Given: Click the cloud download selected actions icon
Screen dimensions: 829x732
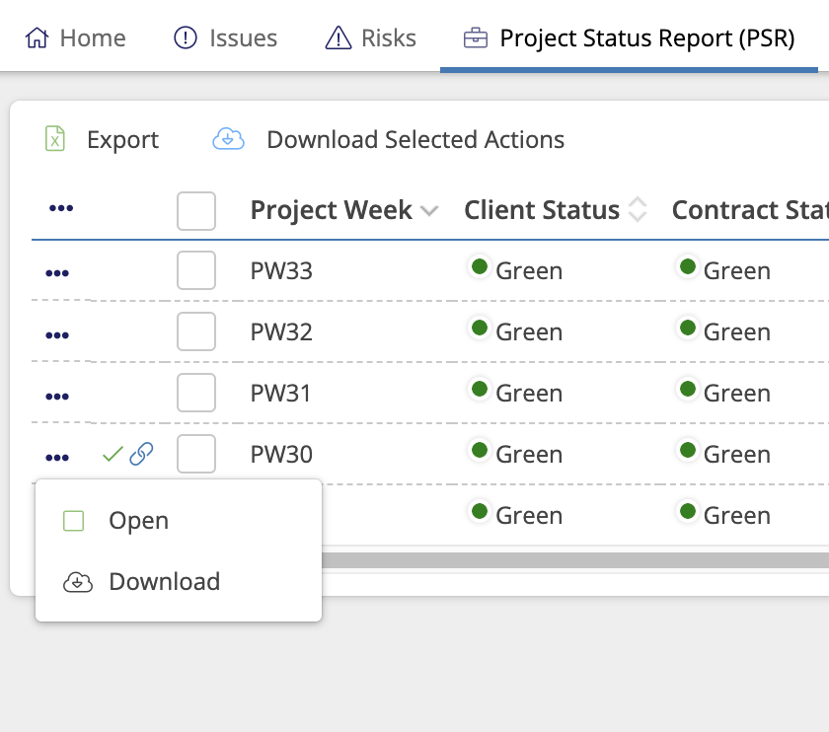Looking at the screenshot, I should click(x=229, y=139).
